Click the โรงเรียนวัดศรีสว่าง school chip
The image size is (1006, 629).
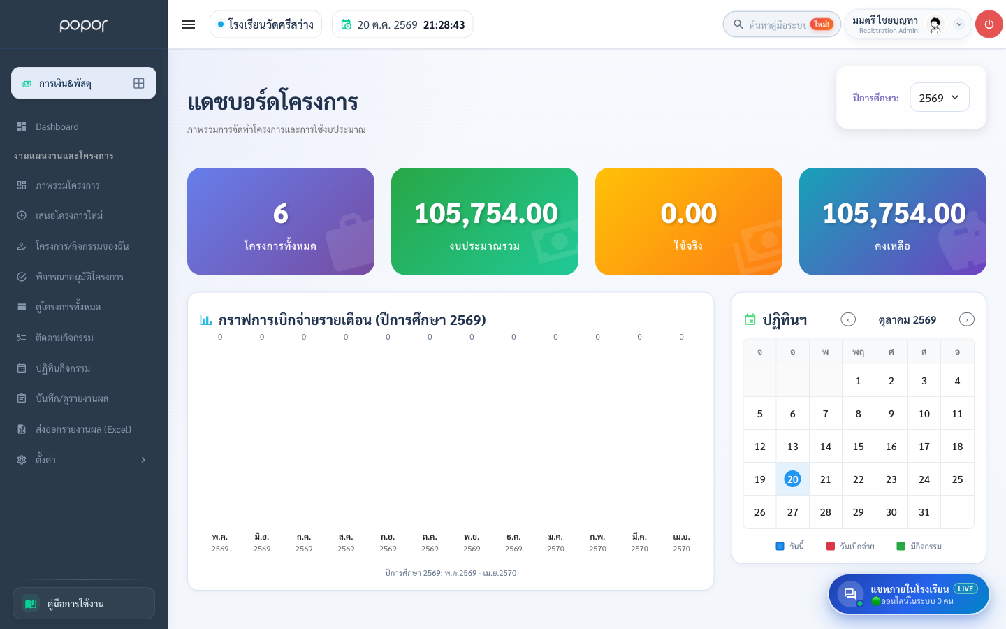[265, 24]
